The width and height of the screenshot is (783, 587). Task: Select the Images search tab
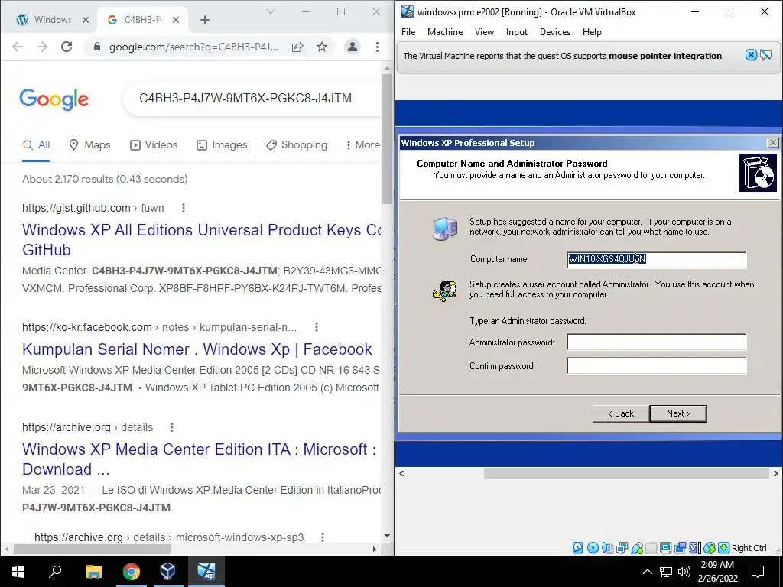222,144
